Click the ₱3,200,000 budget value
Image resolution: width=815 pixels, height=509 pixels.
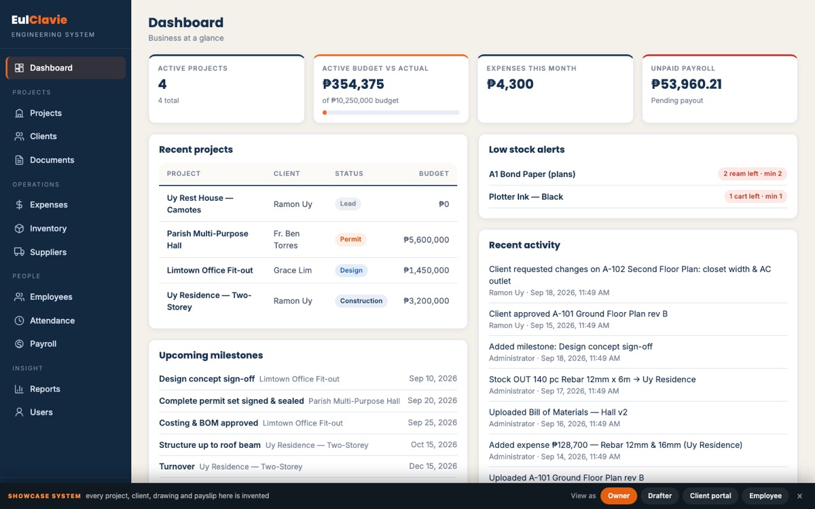pos(426,301)
